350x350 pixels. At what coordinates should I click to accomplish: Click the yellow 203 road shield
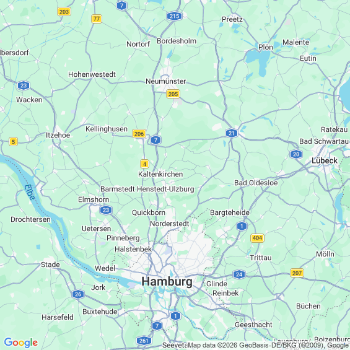point(64,12)
